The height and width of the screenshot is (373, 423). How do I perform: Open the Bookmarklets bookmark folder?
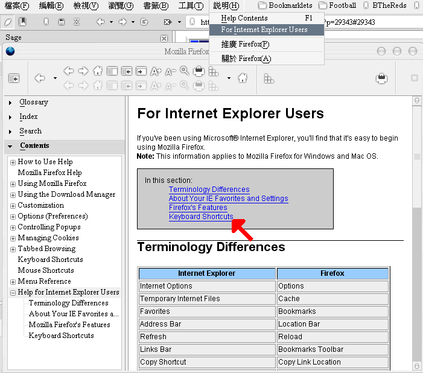[x=284, y=5]
